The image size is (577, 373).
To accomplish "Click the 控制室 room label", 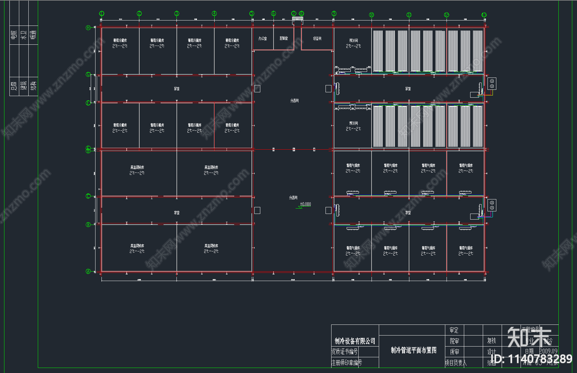I will (284, 38).
